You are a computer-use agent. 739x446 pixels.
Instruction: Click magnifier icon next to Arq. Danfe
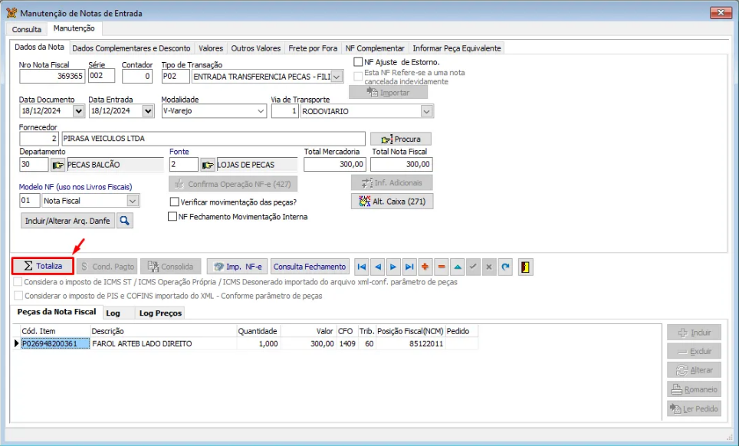click(x=124, y=221)
